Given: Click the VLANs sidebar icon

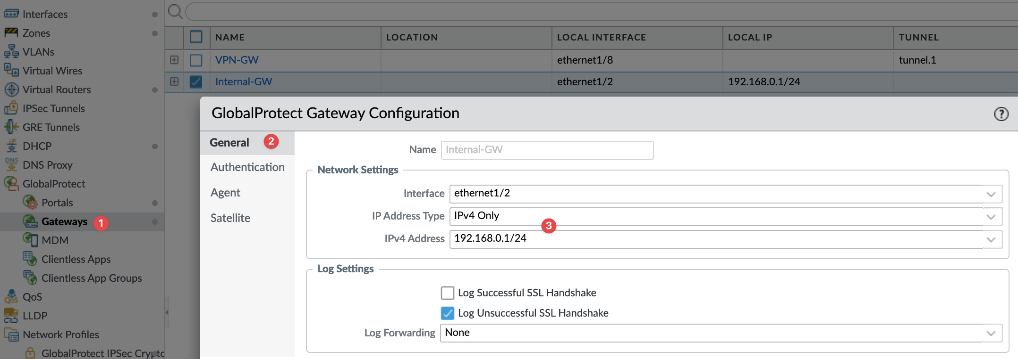Looking at the screenshot, I should pos(11,51).
